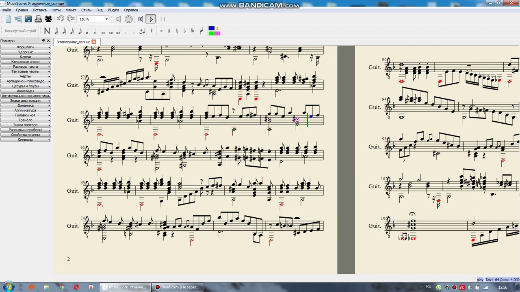Select the 16th note duration
Viewport: 520px width, 292px height.
click(x=72, y=31)
